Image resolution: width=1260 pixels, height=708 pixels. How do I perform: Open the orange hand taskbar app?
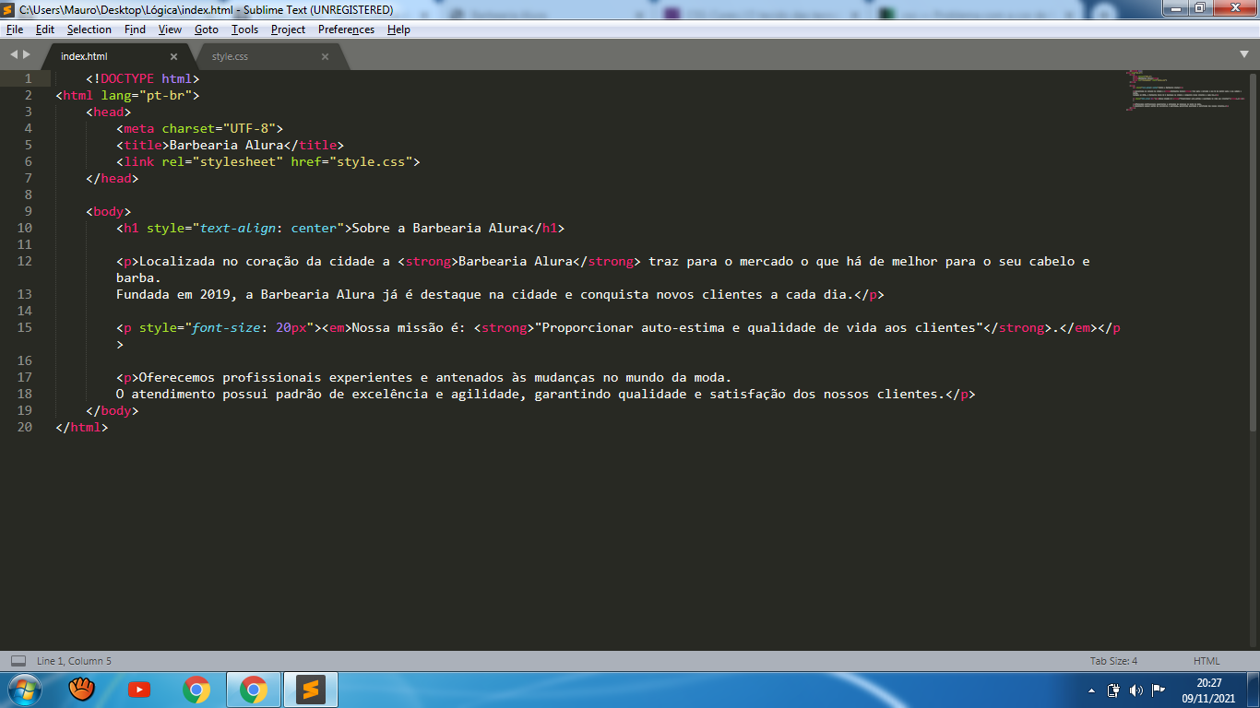82,690
